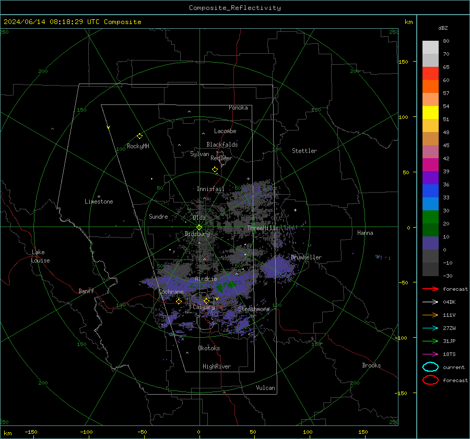Click the asterisk marker above Limestone label
The width and height of the screenshot is (470, 439).
point(99,197)
